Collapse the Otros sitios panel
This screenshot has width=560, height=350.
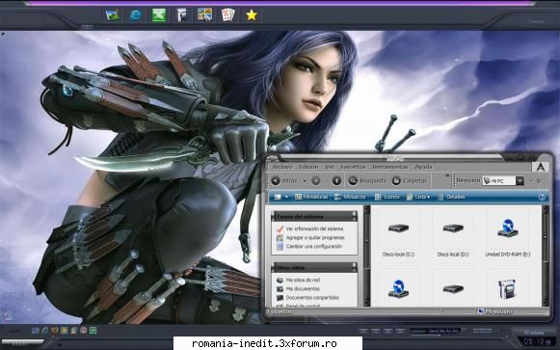tap(354, 267)
